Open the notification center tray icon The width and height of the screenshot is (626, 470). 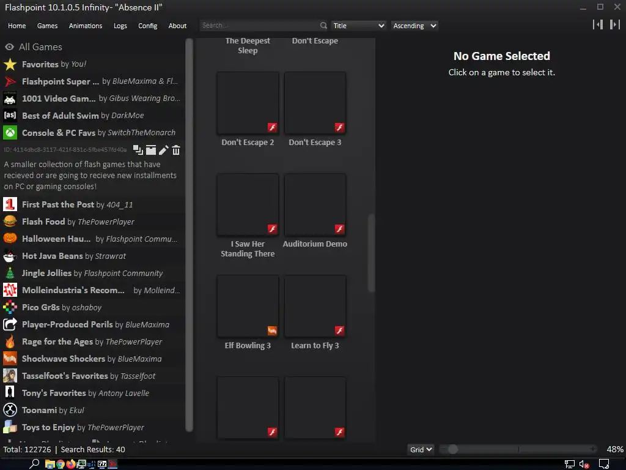click(604, 464)
